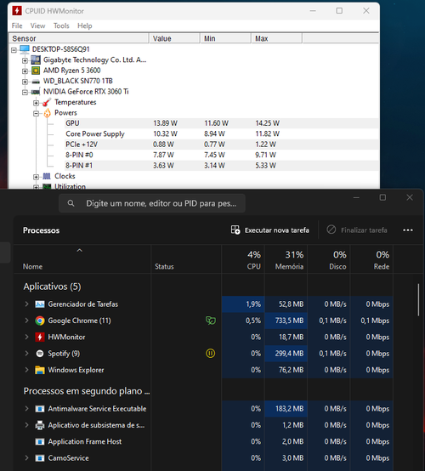Viewport: 425px width, 471px height.
Task: Click the Spotify icon in the process list
Action: pyautogui.click(x=40, y=354)
